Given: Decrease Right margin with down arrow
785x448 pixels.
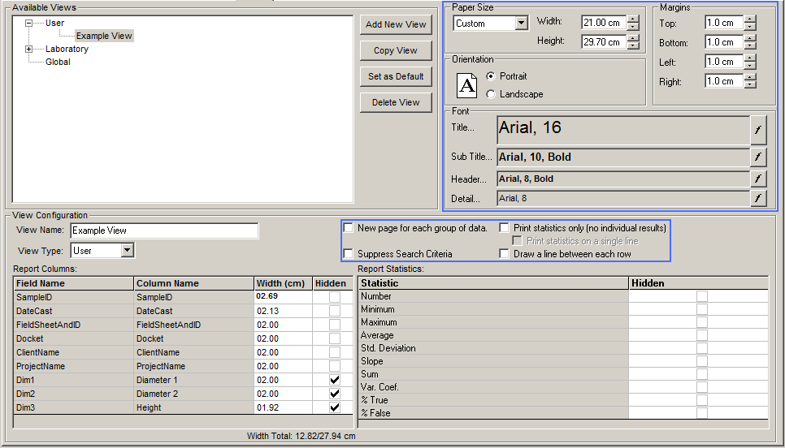Looking at the screenshot, I should point(749,84).
